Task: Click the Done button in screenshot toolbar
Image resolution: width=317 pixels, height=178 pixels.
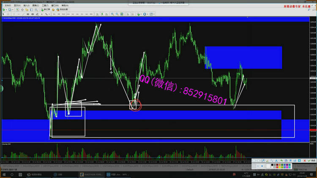Action: tap(312, 160)
